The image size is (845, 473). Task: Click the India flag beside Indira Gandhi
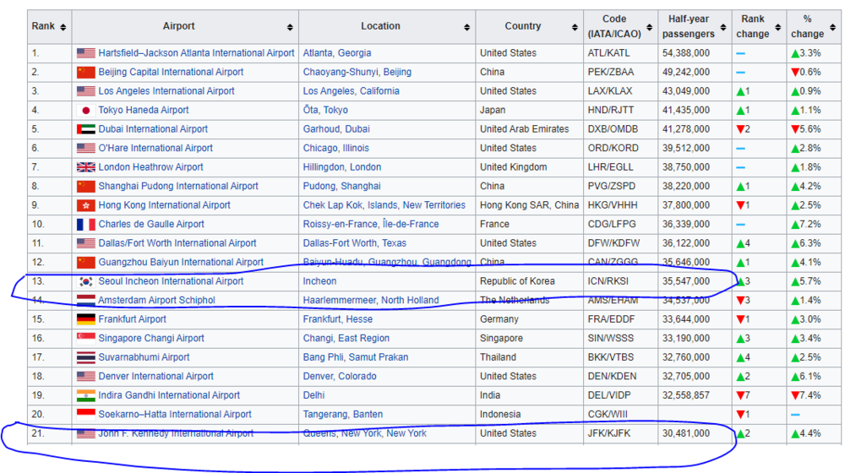[85, 395]
